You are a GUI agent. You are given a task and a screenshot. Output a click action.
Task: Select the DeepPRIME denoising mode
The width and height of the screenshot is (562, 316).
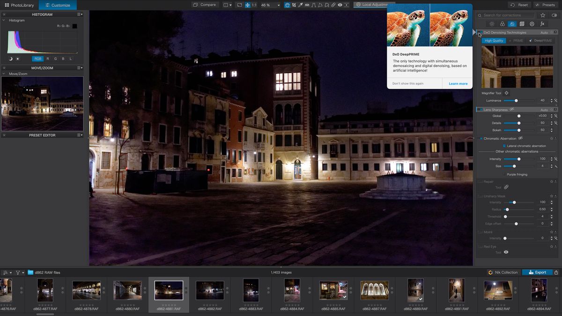tap(540, 41)
